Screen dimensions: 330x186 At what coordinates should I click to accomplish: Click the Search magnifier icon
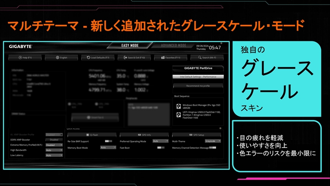[200, 57]
